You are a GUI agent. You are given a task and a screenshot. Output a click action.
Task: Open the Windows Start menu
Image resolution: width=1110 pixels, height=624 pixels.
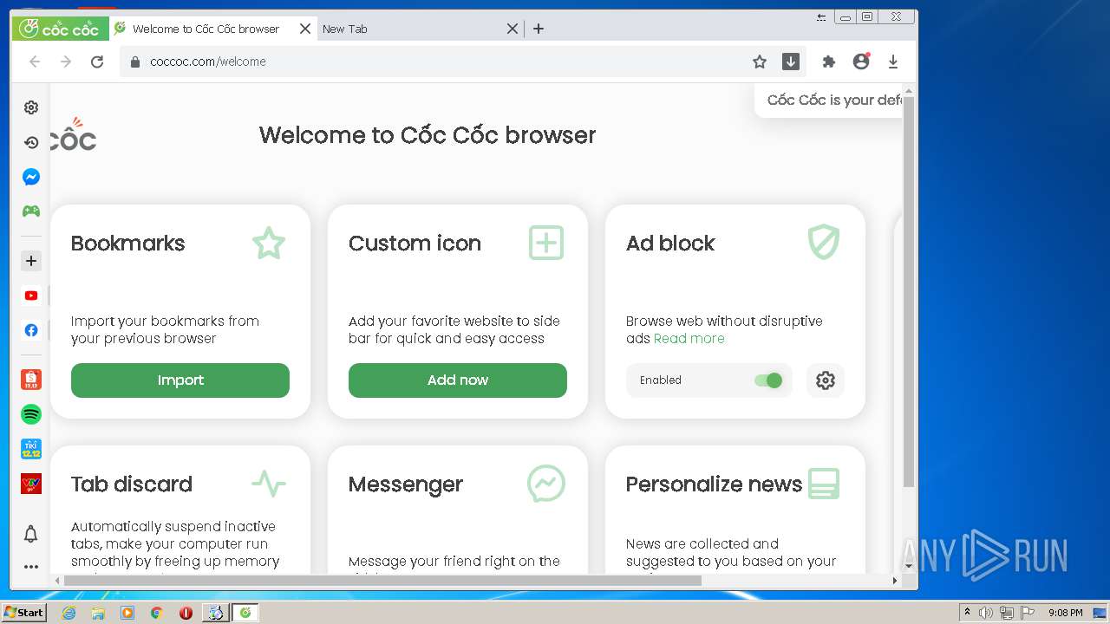23,613
